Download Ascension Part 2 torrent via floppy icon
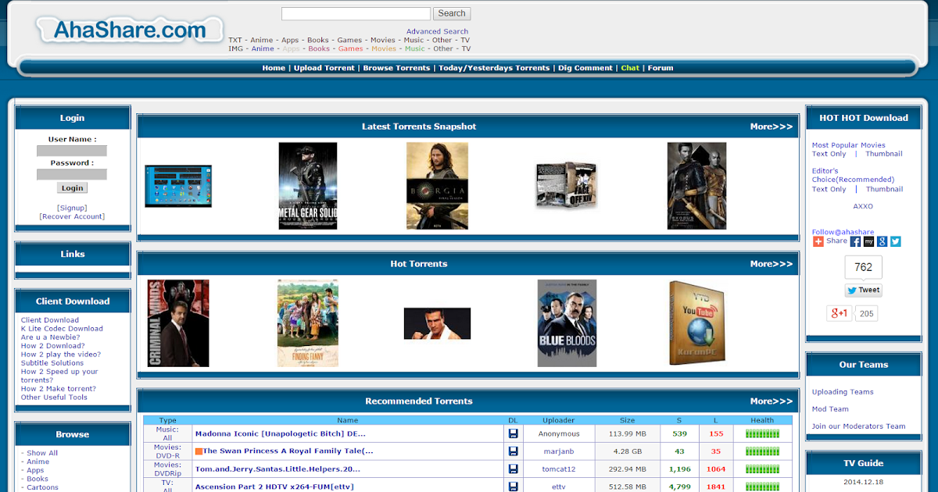 point(514,487)
